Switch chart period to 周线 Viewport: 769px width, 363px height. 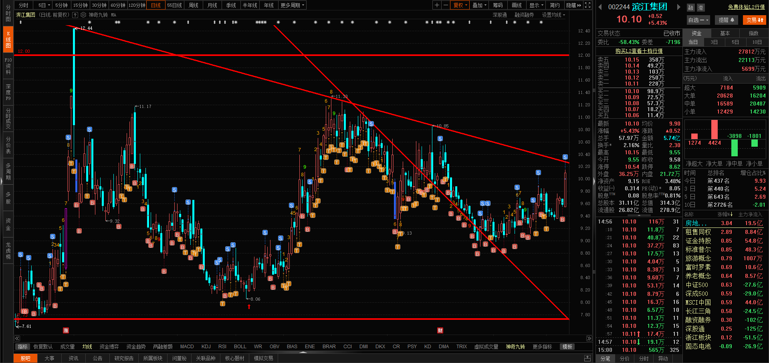194,5
